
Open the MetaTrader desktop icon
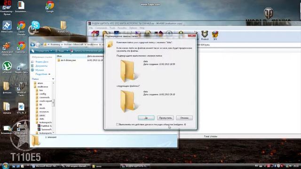7,27
